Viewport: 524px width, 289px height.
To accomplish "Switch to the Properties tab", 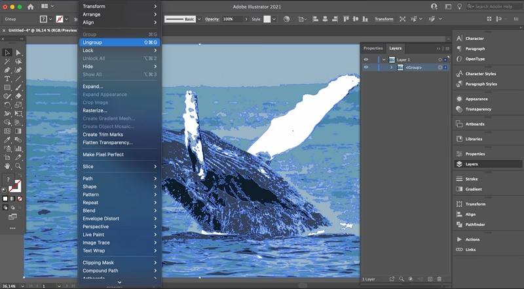I will 373,48.
